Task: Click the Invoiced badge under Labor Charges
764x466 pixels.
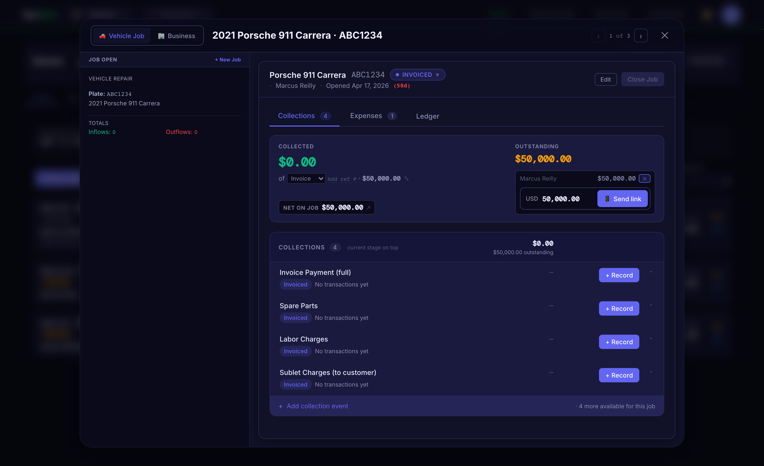Action: (296, 351)
